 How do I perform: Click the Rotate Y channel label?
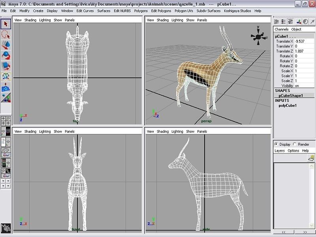[x=286, y=61]
